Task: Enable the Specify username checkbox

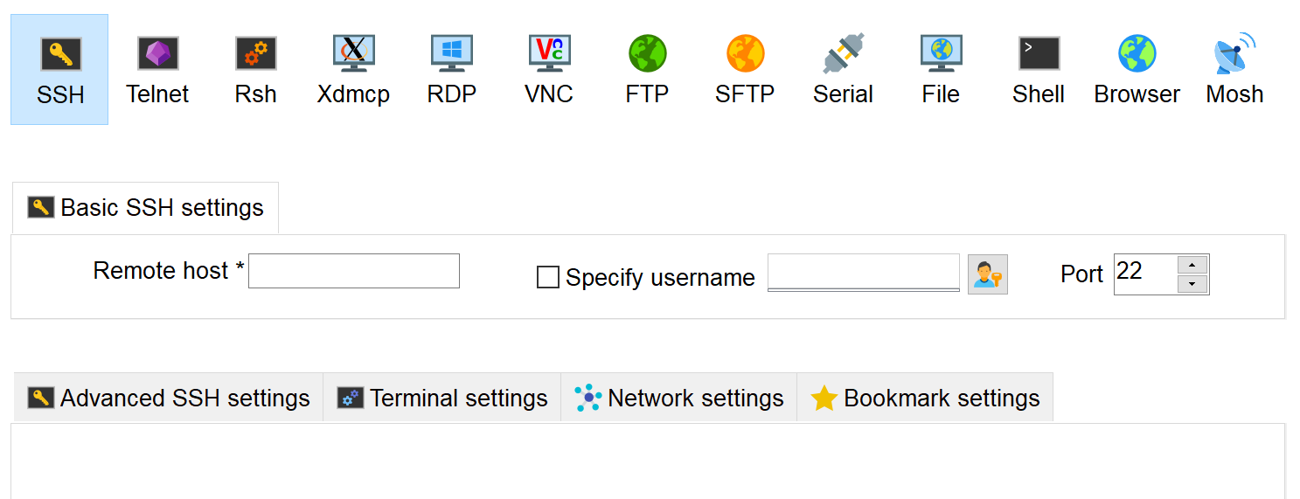Action: click(x=548, y=278)
